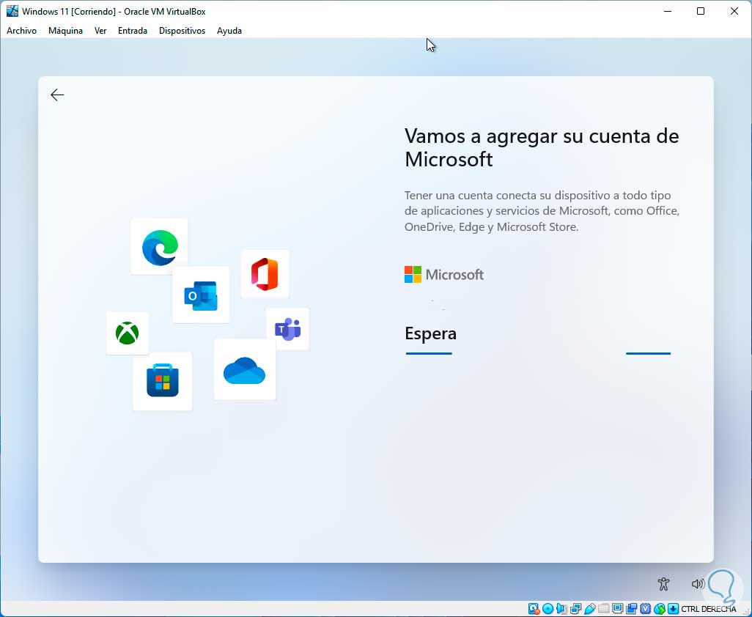Click the Microsoft Store app tile
Screen dimensions: 752x617
[163, 381]
